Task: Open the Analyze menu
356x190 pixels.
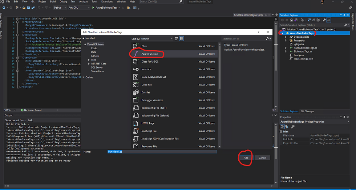Action: [83, 1]
